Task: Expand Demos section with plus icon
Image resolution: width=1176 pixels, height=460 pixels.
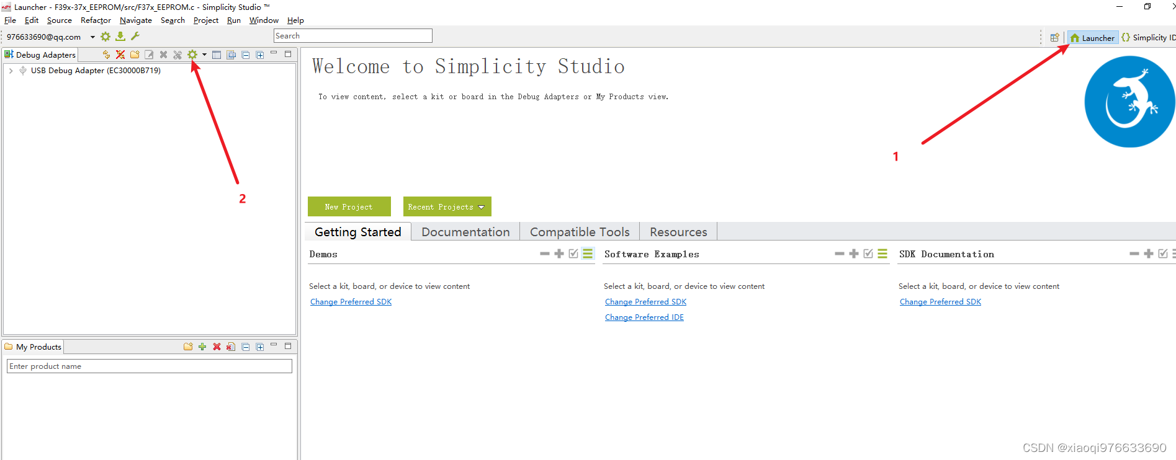Action: tap(559, 254)
